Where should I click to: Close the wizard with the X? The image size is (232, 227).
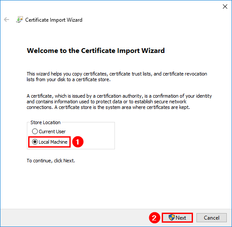click(225, 7)
